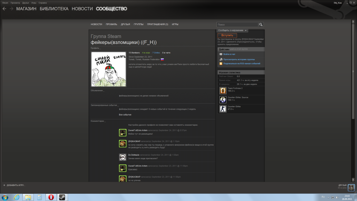Switch to the МАГАЗИН tab
Screen dimensions: 357x201
(x=26, y=9)
